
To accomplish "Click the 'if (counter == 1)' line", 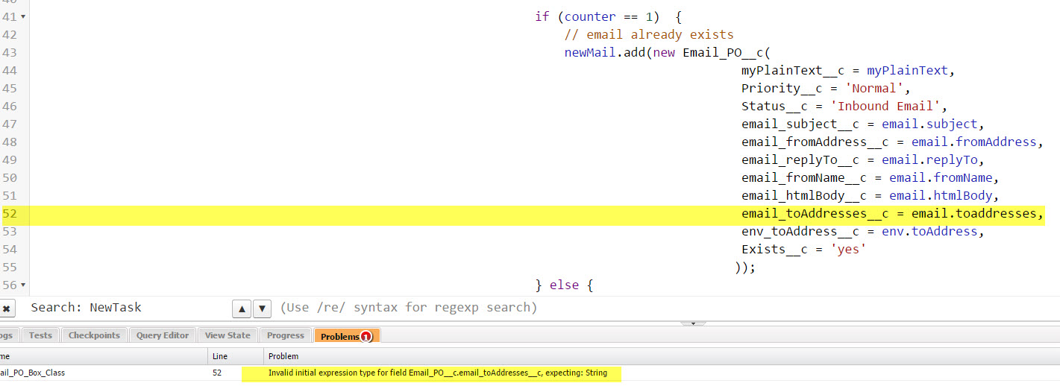I will [x=609, y=16].
